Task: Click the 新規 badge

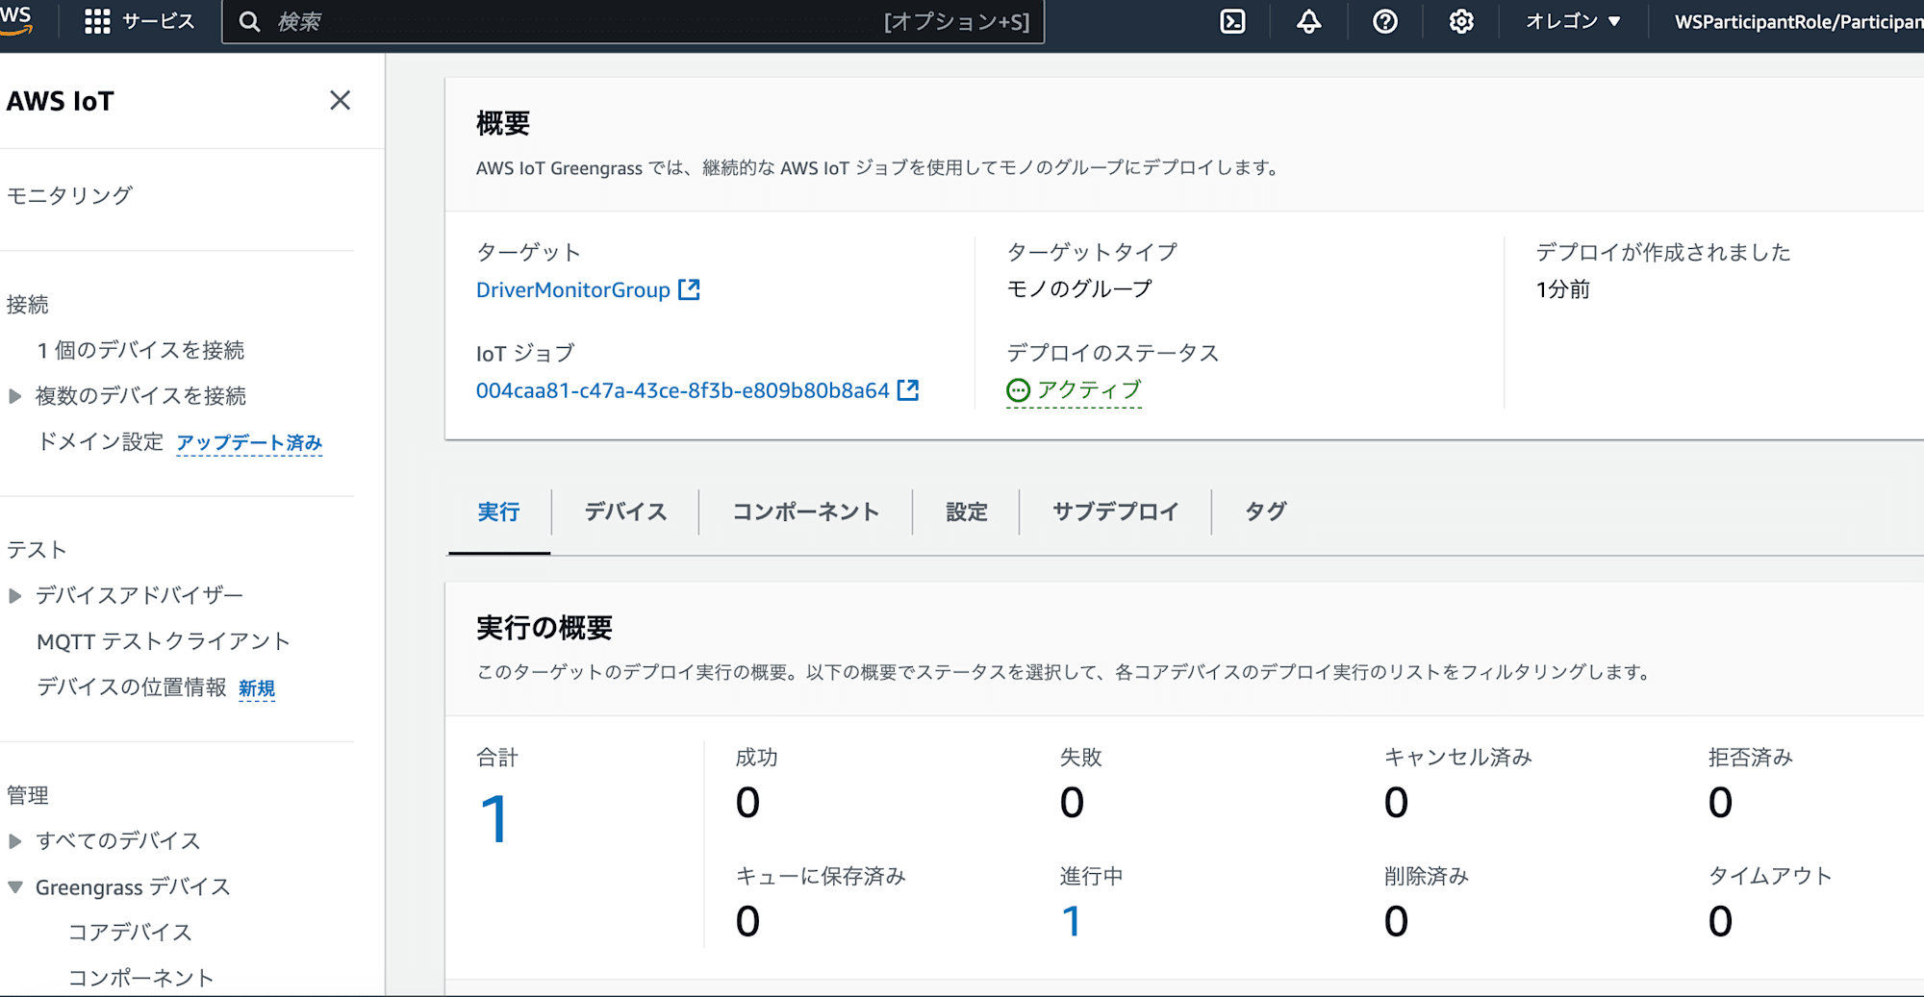Action: (257, 688)
